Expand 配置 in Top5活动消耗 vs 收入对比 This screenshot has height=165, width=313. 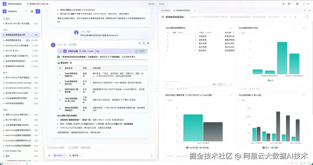[x=242, y=100]
